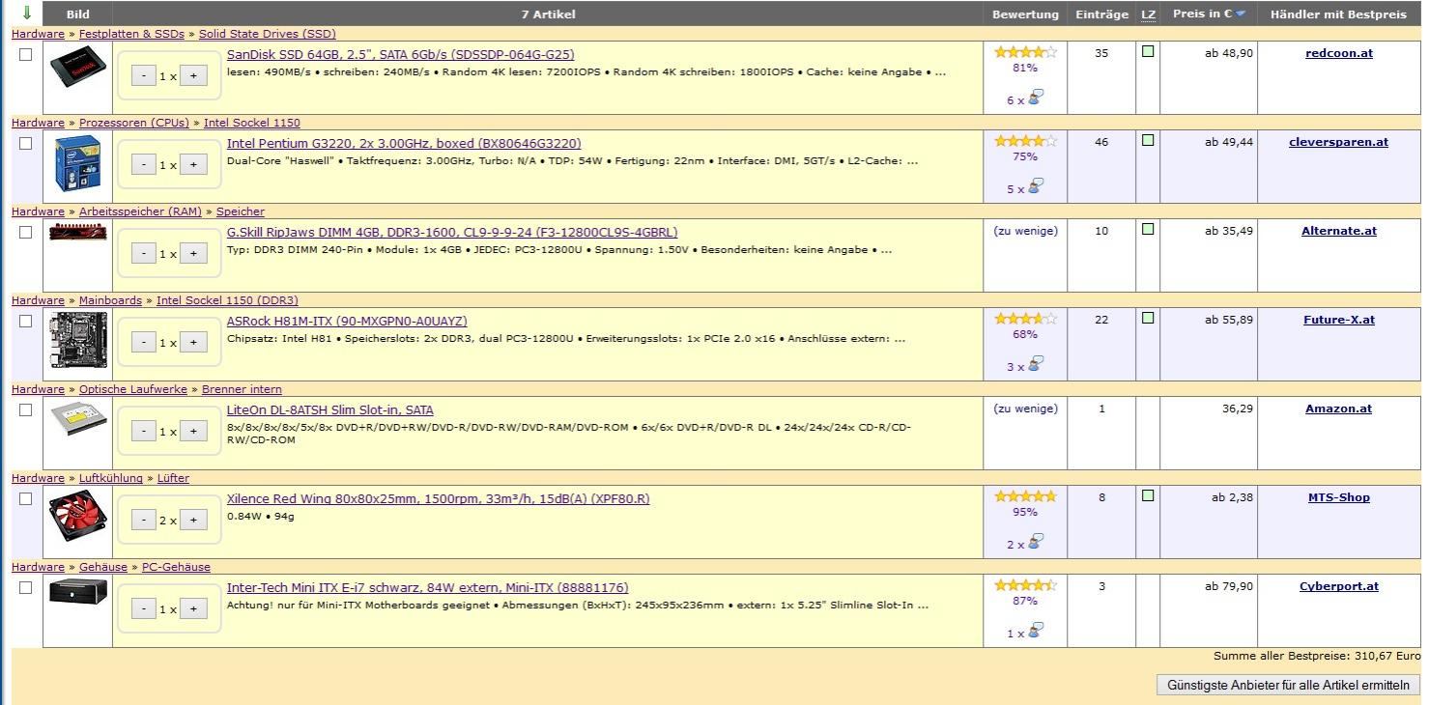Open the Intel Pentium G3220 product link
1429x705 pixels.
404,143
